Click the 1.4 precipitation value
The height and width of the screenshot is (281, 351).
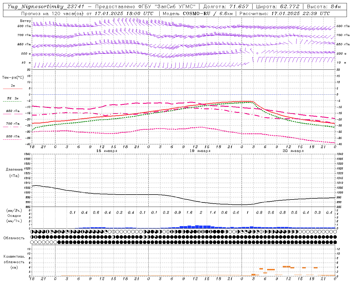coord(213,212)
